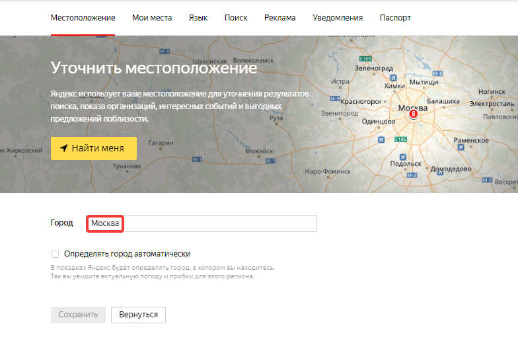Click the Зеленоград label on the map
The image size is (518, 357).
click(x=374, y=68)
